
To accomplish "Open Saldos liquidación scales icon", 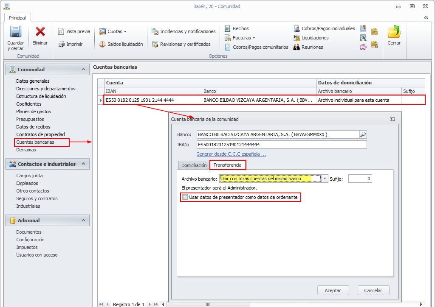I will (102, 44).
